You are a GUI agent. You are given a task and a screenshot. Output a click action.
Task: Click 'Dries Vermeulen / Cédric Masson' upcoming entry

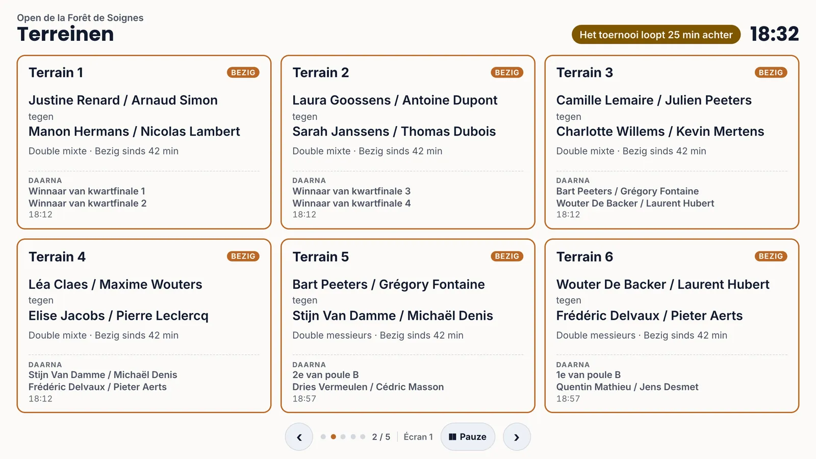click(x=368, y=387)
